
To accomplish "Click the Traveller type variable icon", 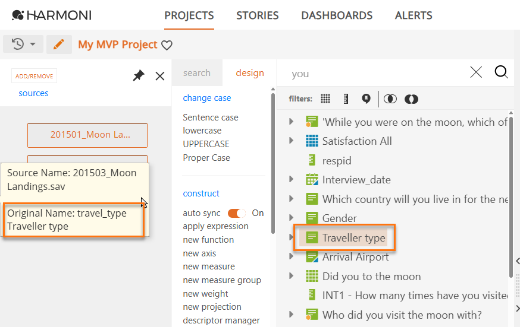I will [x=312, y=237].
